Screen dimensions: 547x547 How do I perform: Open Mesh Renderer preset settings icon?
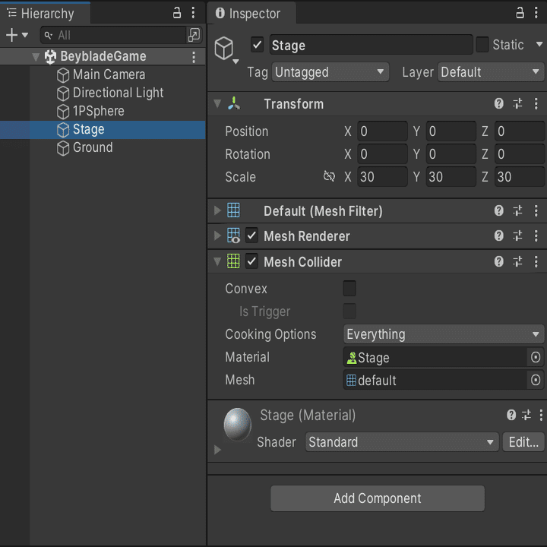(518, 236)
